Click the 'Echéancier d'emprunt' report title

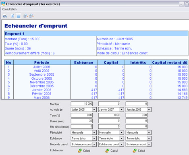click(36, 26)
